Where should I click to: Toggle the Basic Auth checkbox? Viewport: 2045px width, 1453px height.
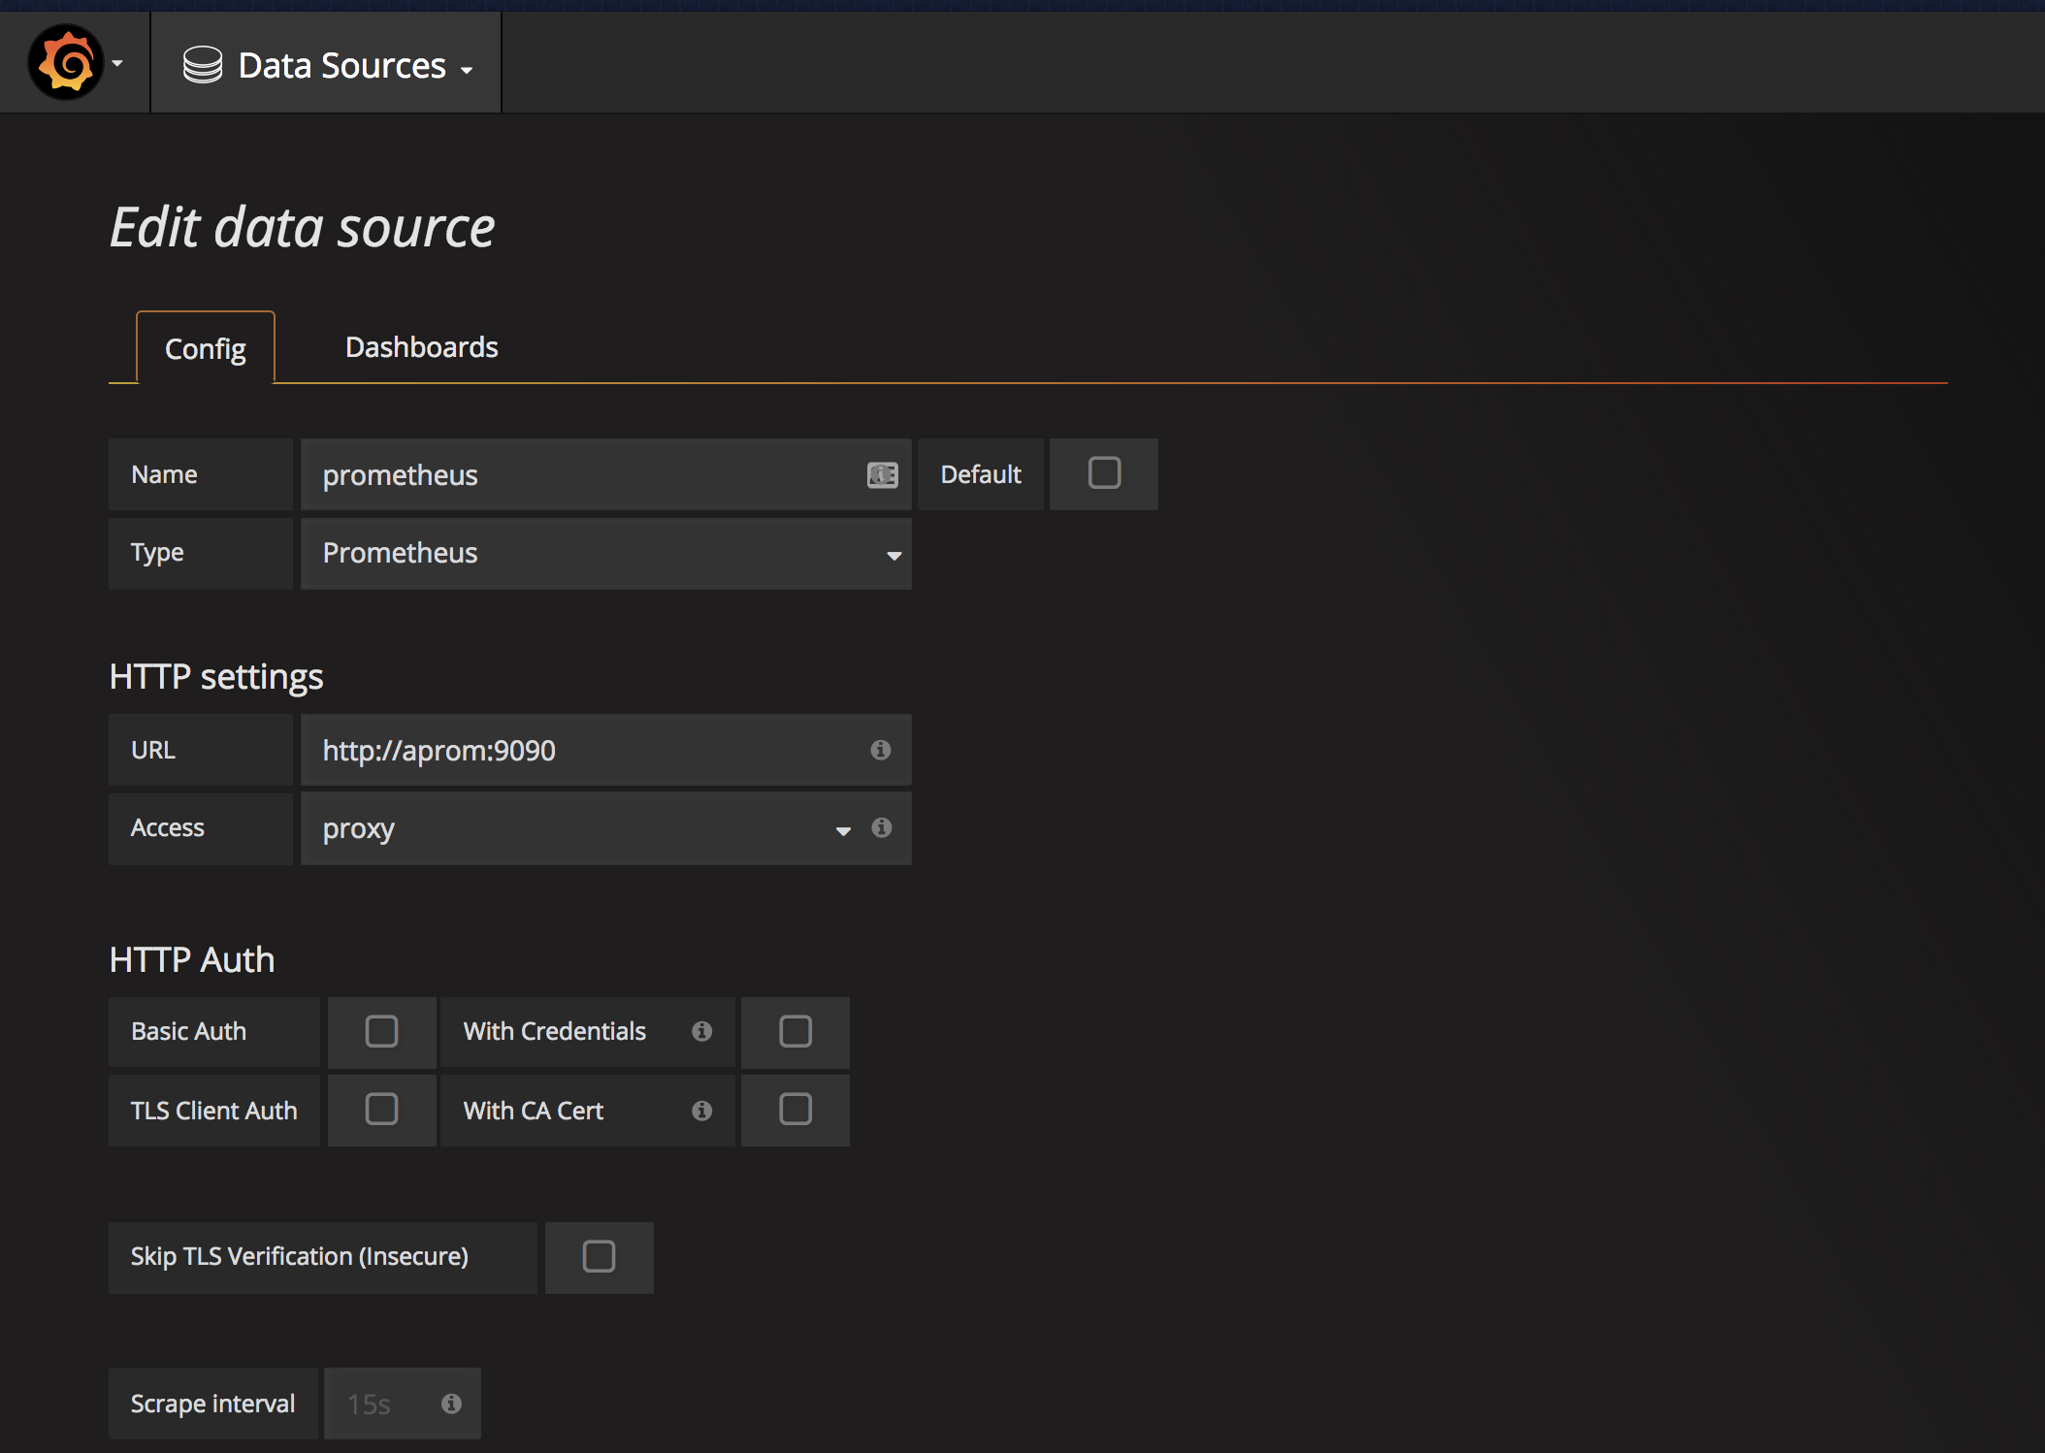[381, 1031]
